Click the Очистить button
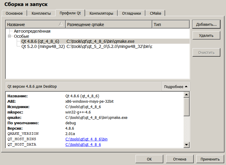 pos(206,52)
